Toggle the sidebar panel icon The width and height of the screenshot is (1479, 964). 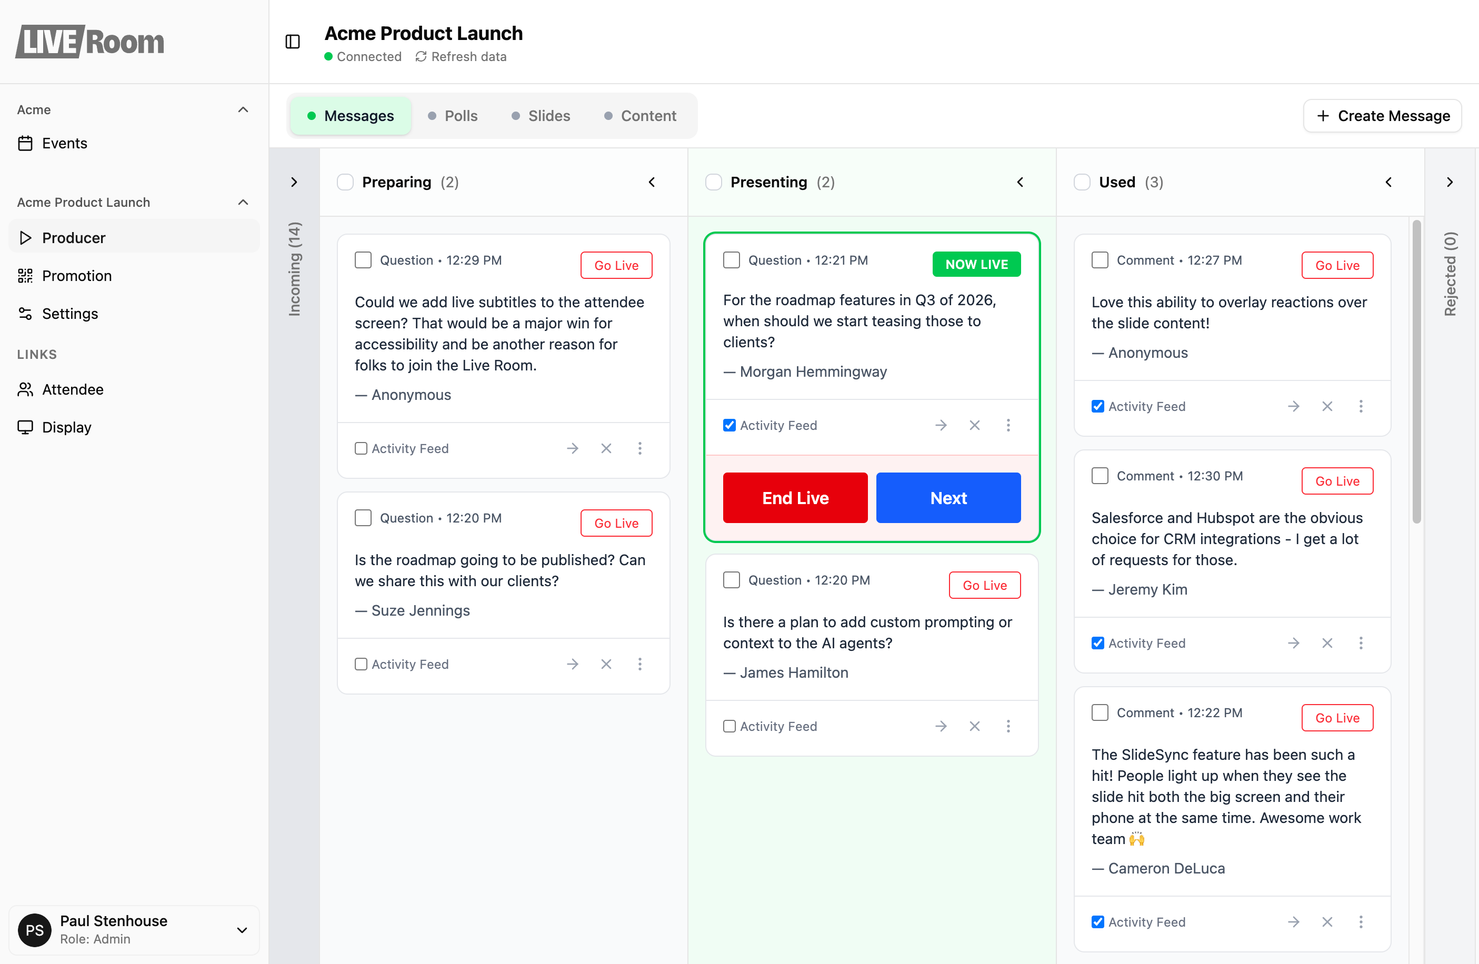point(293,42)
